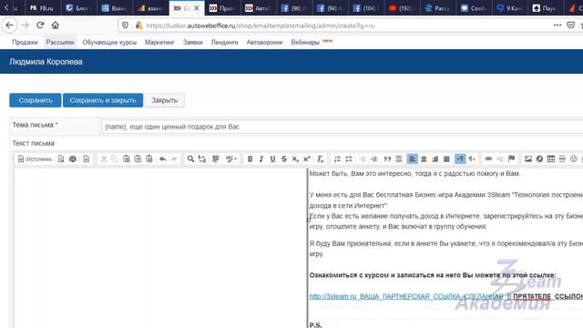This screenshot has width=583, height=328.
Task: Click text direction right-to-left icon
Action: (472, 159)
